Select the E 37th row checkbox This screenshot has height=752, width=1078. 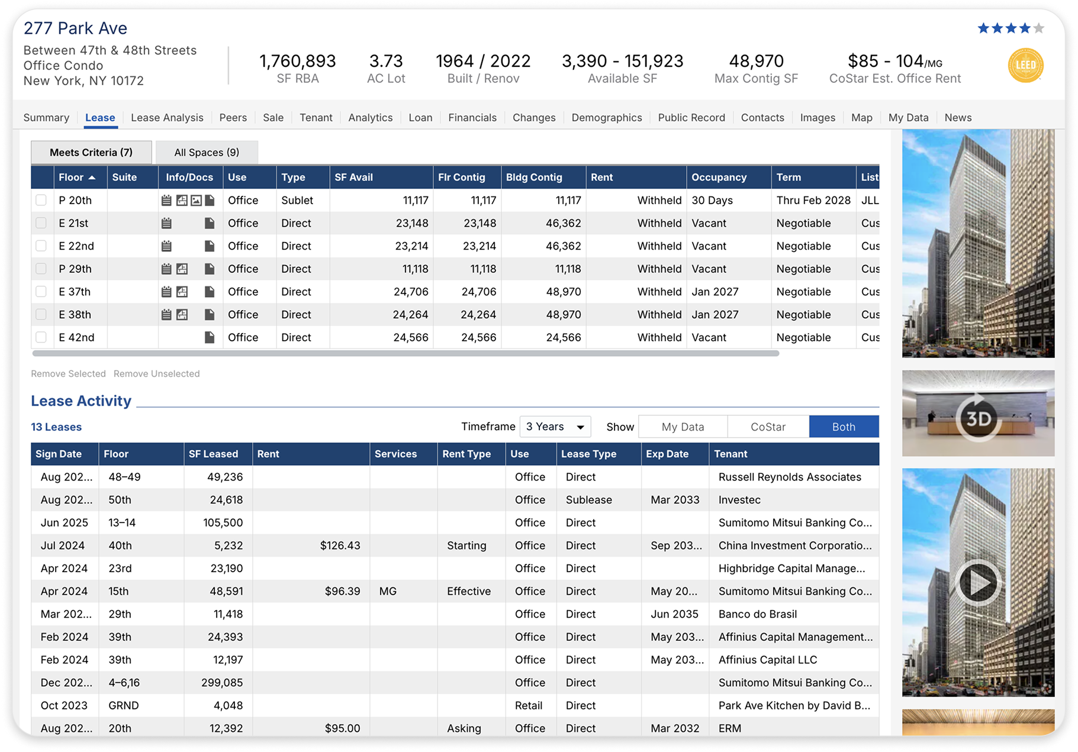41,292
